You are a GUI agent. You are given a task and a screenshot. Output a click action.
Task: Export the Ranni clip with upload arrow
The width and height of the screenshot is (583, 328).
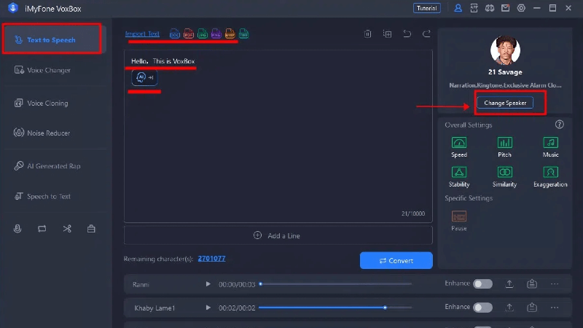pyautogui.click(x=509, y=284)
